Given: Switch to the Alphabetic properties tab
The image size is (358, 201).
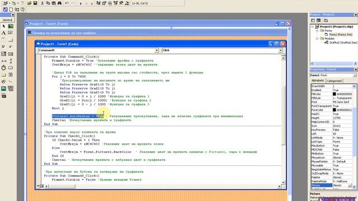Looking at the screenshot, I should (x=318, y=80).
